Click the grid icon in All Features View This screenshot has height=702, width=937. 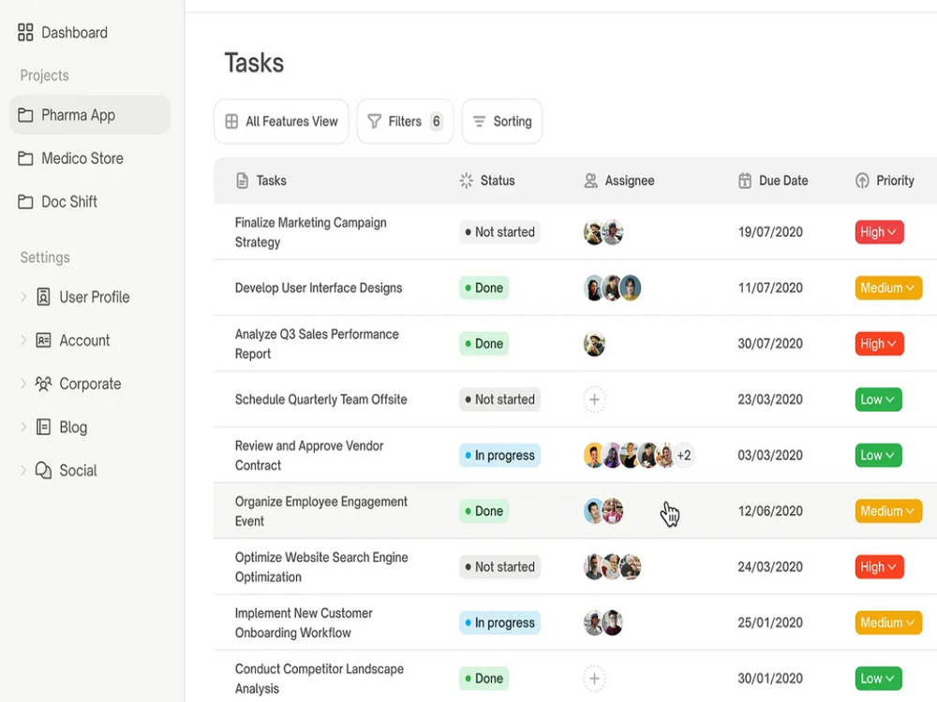pyautogui.click(x=231, y=121)
